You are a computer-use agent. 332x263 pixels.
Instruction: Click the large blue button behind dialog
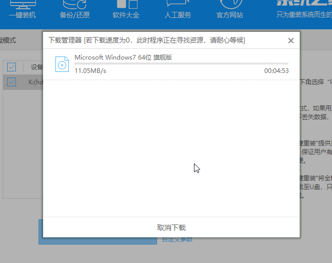click(x=41, y=231)
